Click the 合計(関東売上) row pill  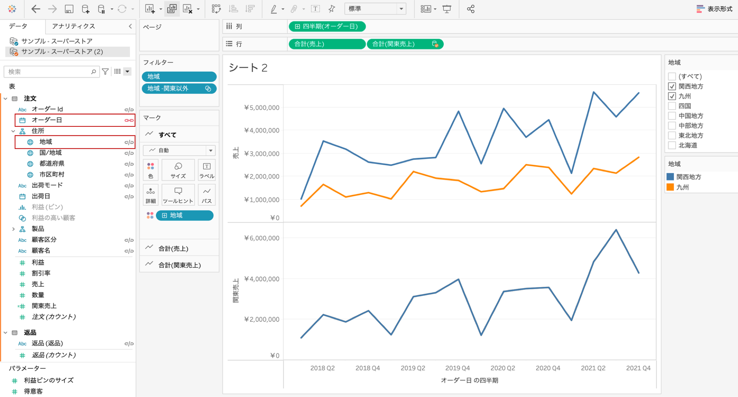coord(405,44)
